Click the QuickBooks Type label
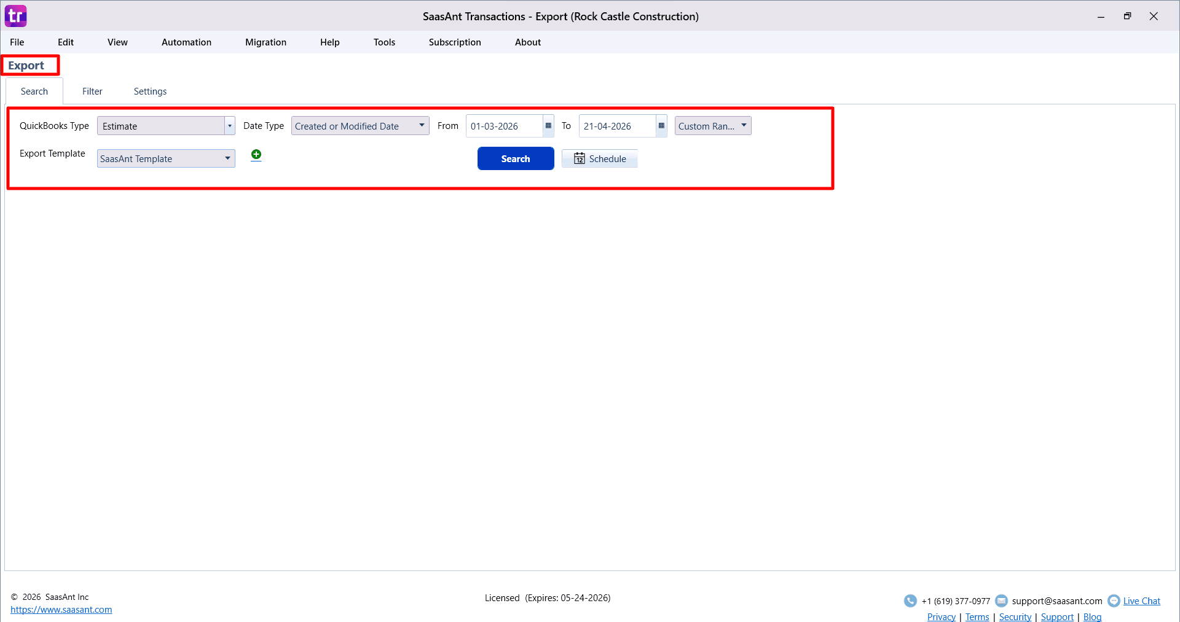 pos(54,126)
